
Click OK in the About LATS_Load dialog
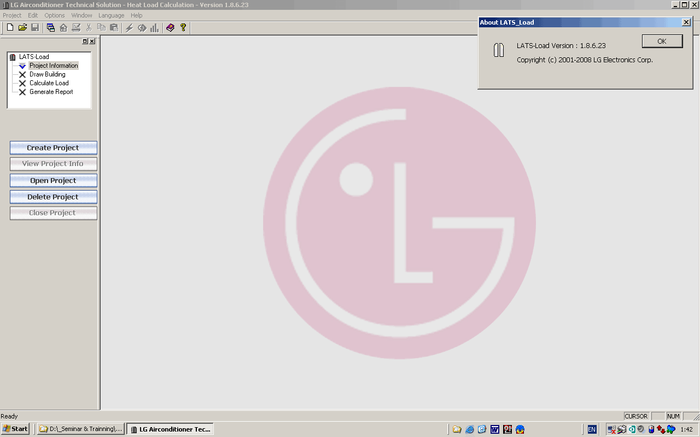662,42
